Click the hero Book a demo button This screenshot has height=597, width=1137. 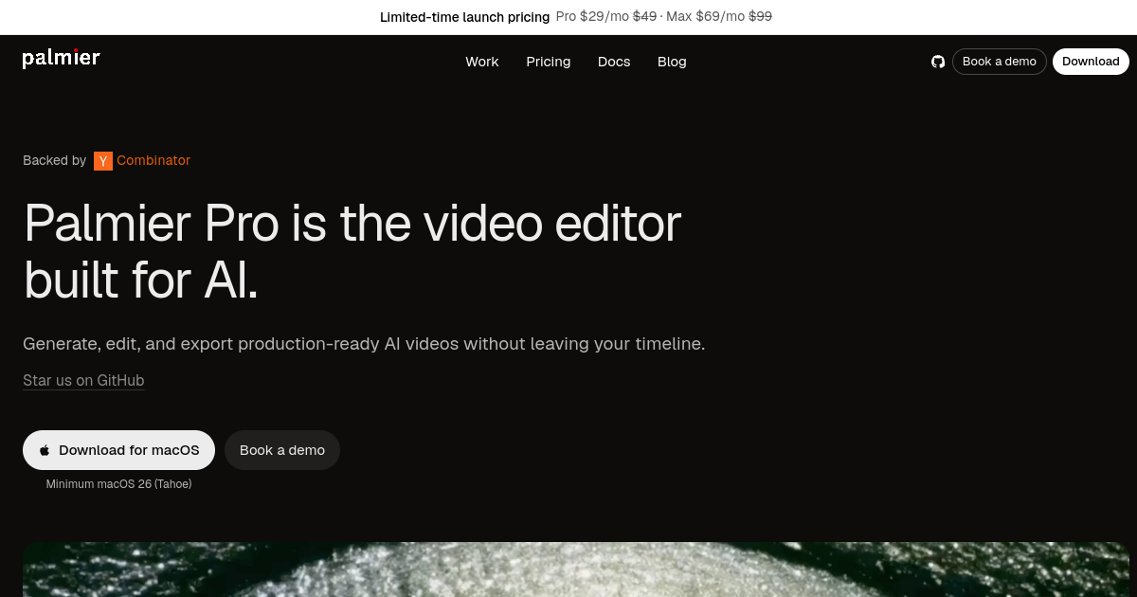click(282, 450)
